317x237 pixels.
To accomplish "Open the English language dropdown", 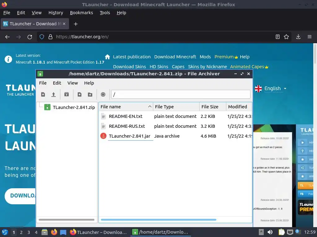I will point(271,89).
